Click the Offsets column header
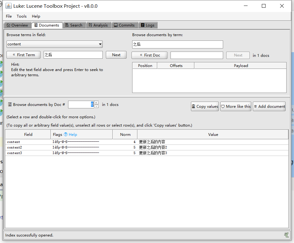The height and width of the screenshot is (243, 294). point(176,66)
